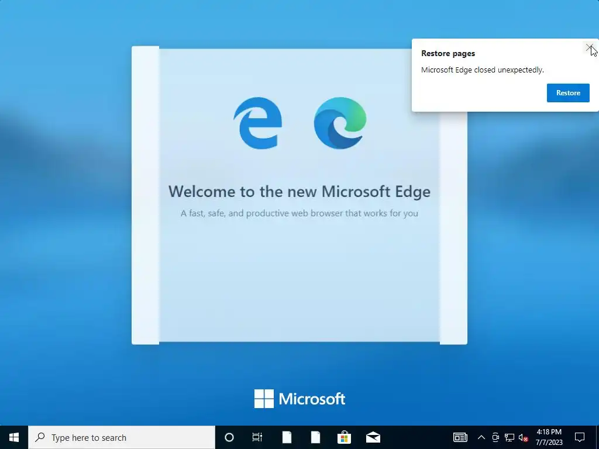Open the network status tray icon

510,437
